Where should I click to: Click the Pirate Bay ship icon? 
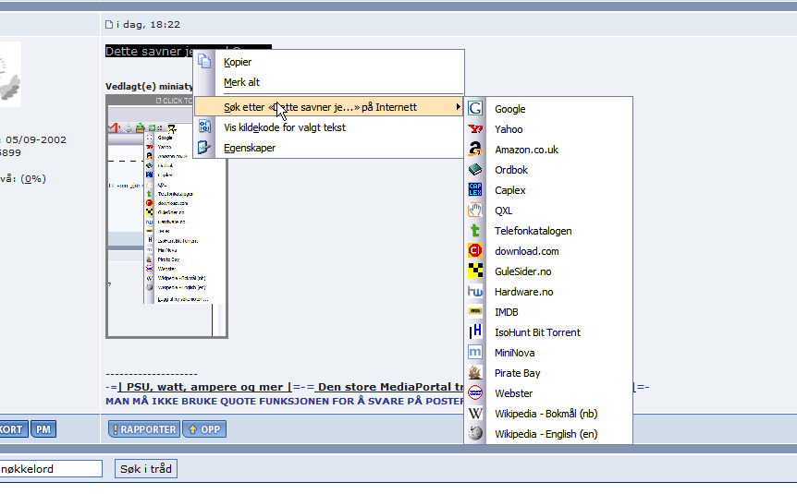click(x=475, y=373)
